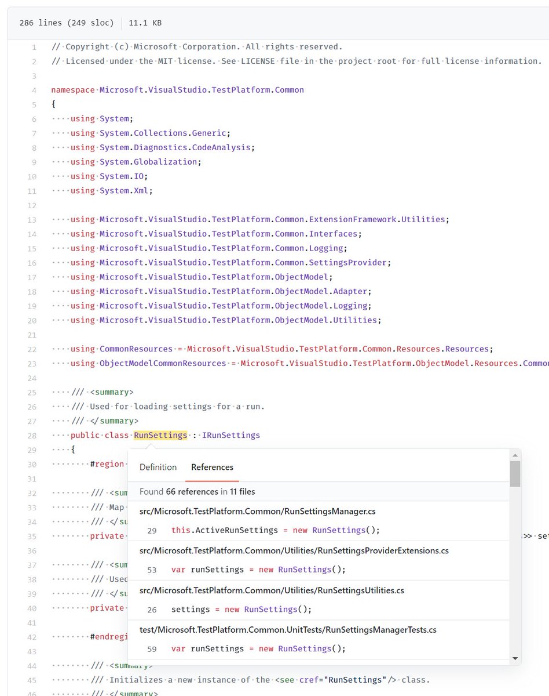Click the Common.Interfaces using line
This screenshot has width=549, height=696.
pos(216,234)
